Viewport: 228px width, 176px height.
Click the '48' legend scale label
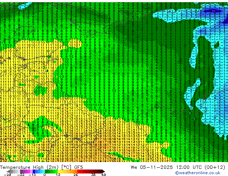(104, 175)
